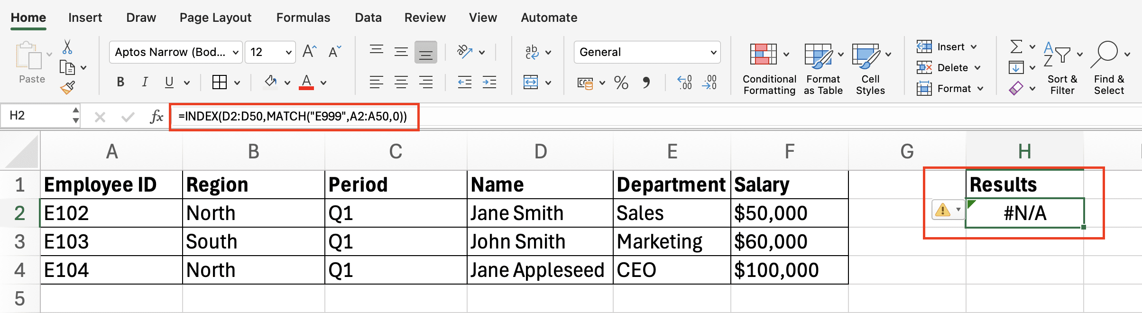The height and width of the screenshot is (313, 1142).
Task: Click the Select All corner triangle
Action: tap(22, 152)
